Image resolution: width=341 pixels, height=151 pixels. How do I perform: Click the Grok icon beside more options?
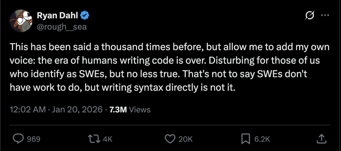309,15
